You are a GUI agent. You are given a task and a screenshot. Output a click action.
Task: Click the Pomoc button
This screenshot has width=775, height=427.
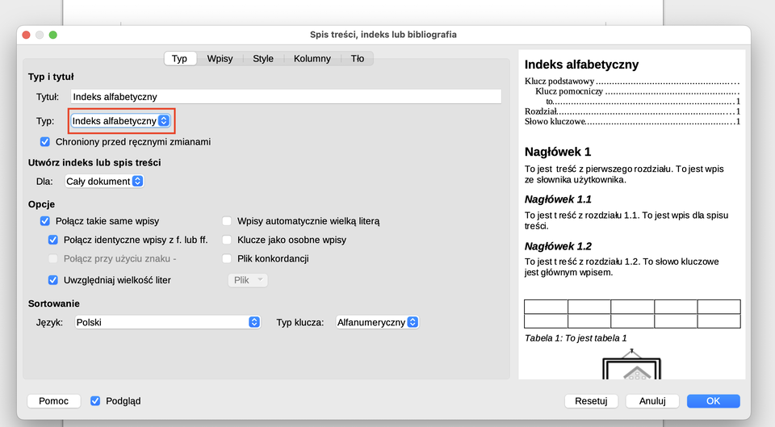click(54, 401)
